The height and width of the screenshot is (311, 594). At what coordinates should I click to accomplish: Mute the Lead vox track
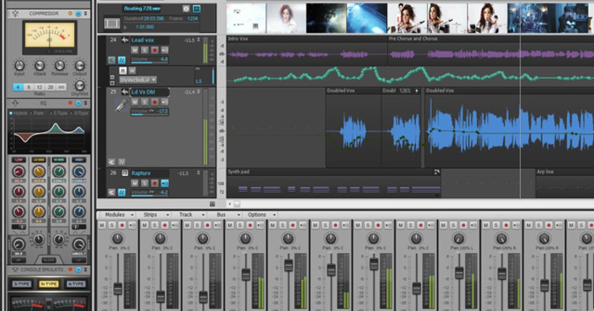click(134, 51)
